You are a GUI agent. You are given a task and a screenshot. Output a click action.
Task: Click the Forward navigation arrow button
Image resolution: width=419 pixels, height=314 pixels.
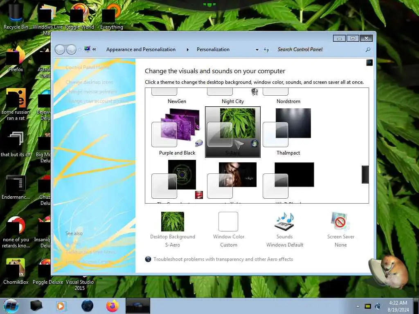[71, 49]
